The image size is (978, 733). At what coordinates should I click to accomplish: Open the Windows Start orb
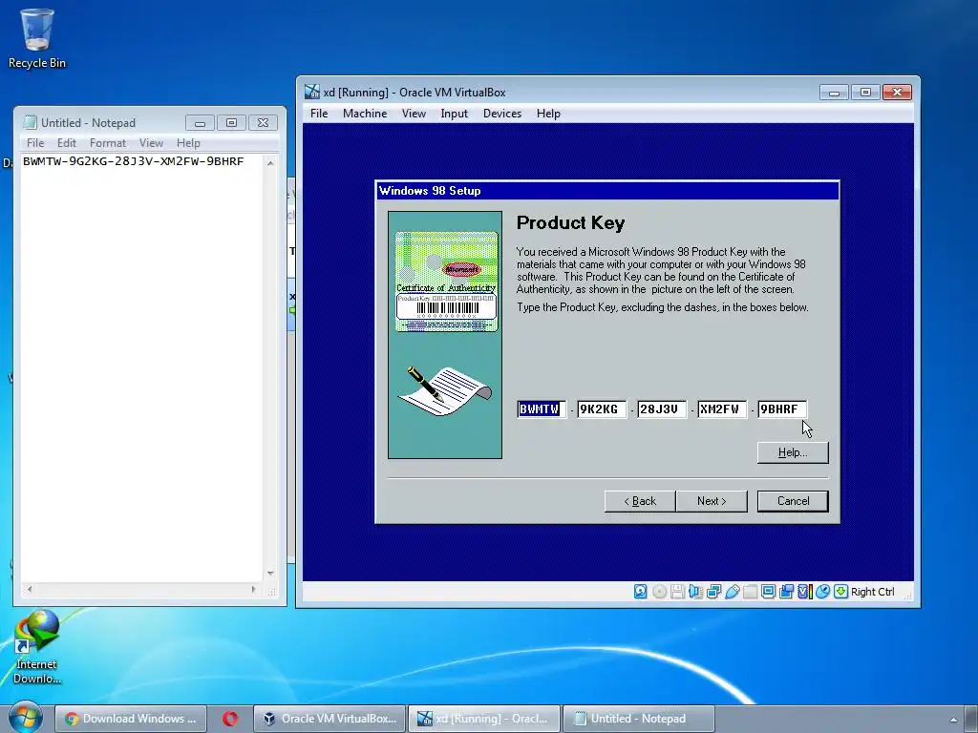25,718
